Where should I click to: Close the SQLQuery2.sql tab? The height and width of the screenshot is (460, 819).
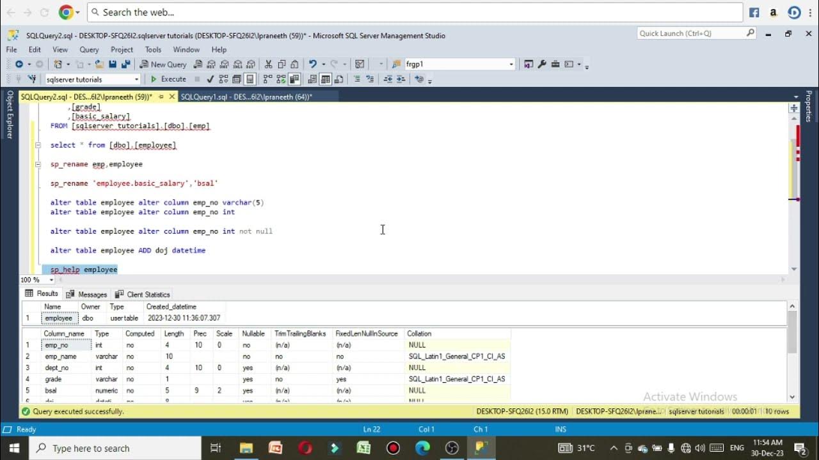click(171, 97)
